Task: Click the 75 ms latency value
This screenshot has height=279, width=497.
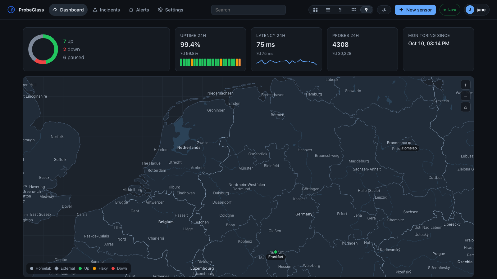Action: pos(265,45)
